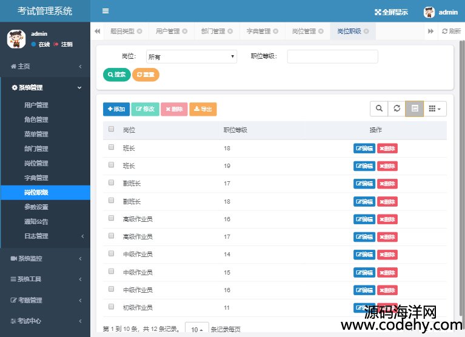Viewport: 465px width, 337px height.
Task: Delete the 中级作业员 level 16 row
Action: click(x=387, y=290)
